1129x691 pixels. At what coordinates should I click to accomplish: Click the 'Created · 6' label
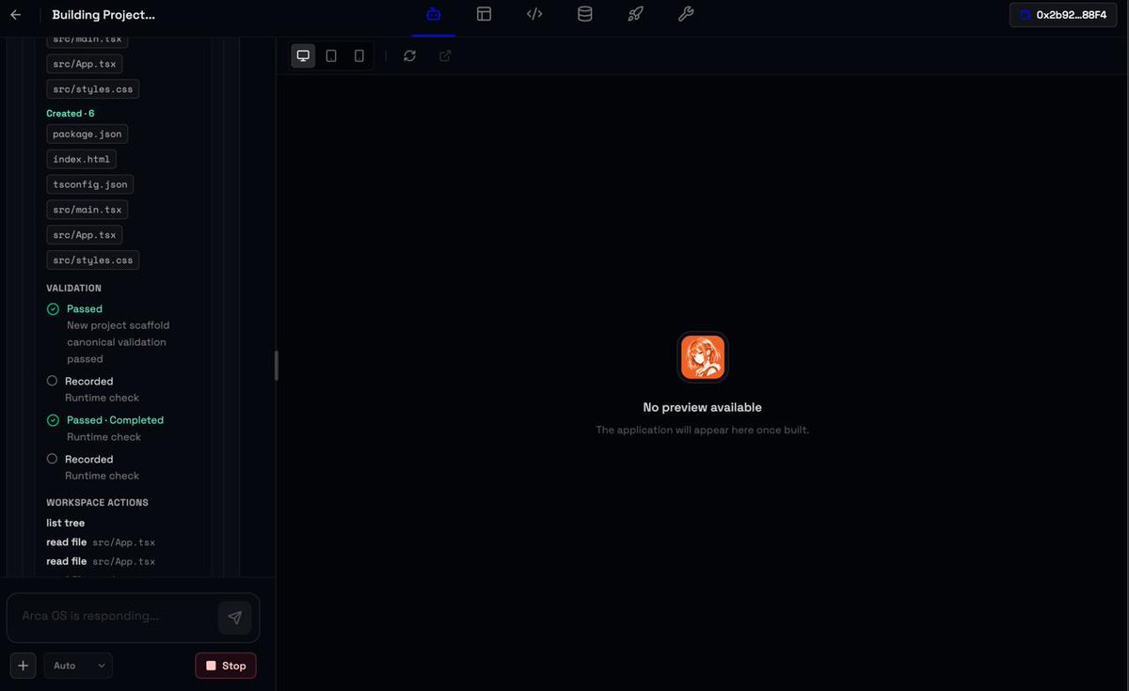point(71,113)
